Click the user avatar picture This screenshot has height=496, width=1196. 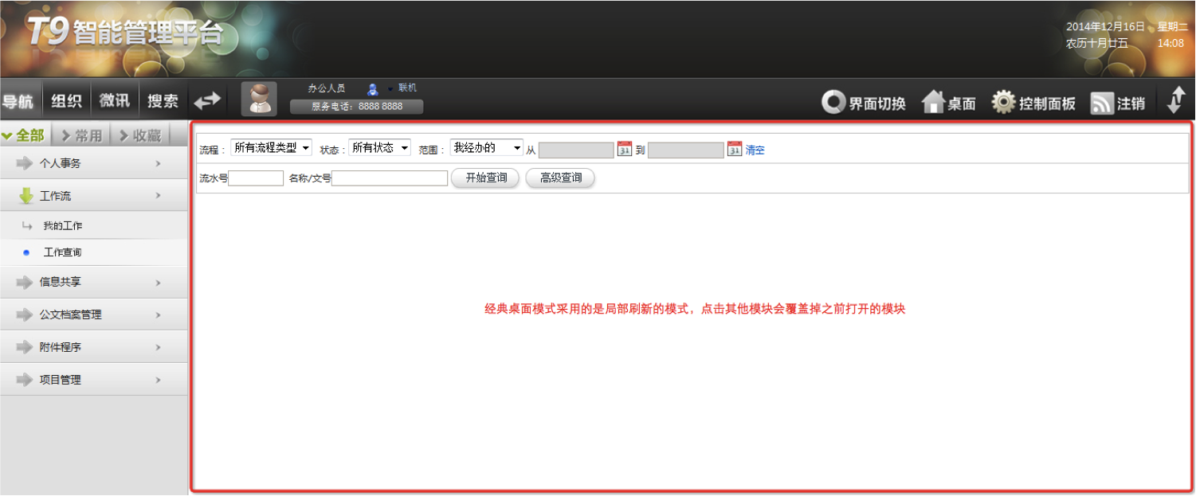click(259, 100)
